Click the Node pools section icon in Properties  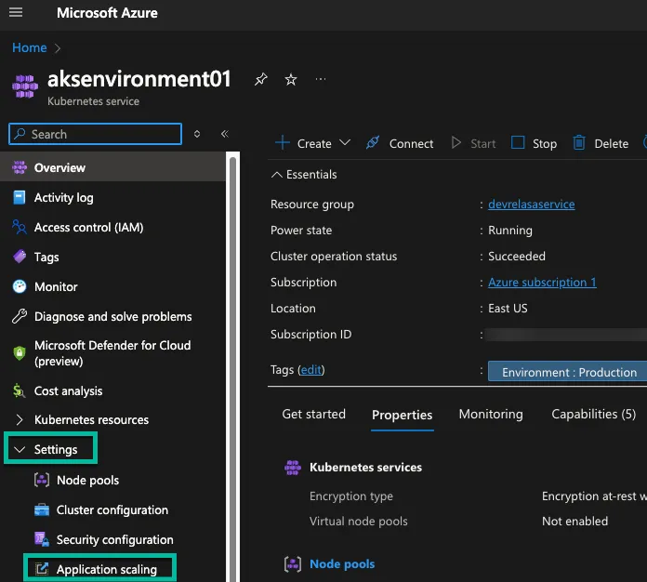point(293,563)
